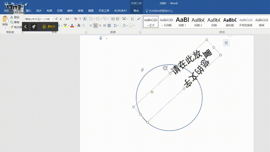This screenshot has width=270, height=152.
Task: Toggle Align Left paragraph alignment
Action: click(91, 25)
